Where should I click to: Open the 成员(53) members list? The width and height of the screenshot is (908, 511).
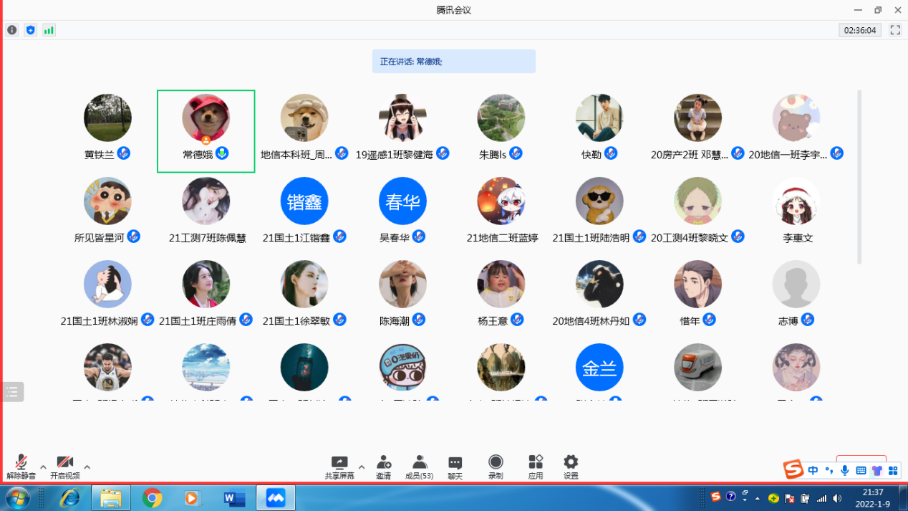tap(419, 467)
